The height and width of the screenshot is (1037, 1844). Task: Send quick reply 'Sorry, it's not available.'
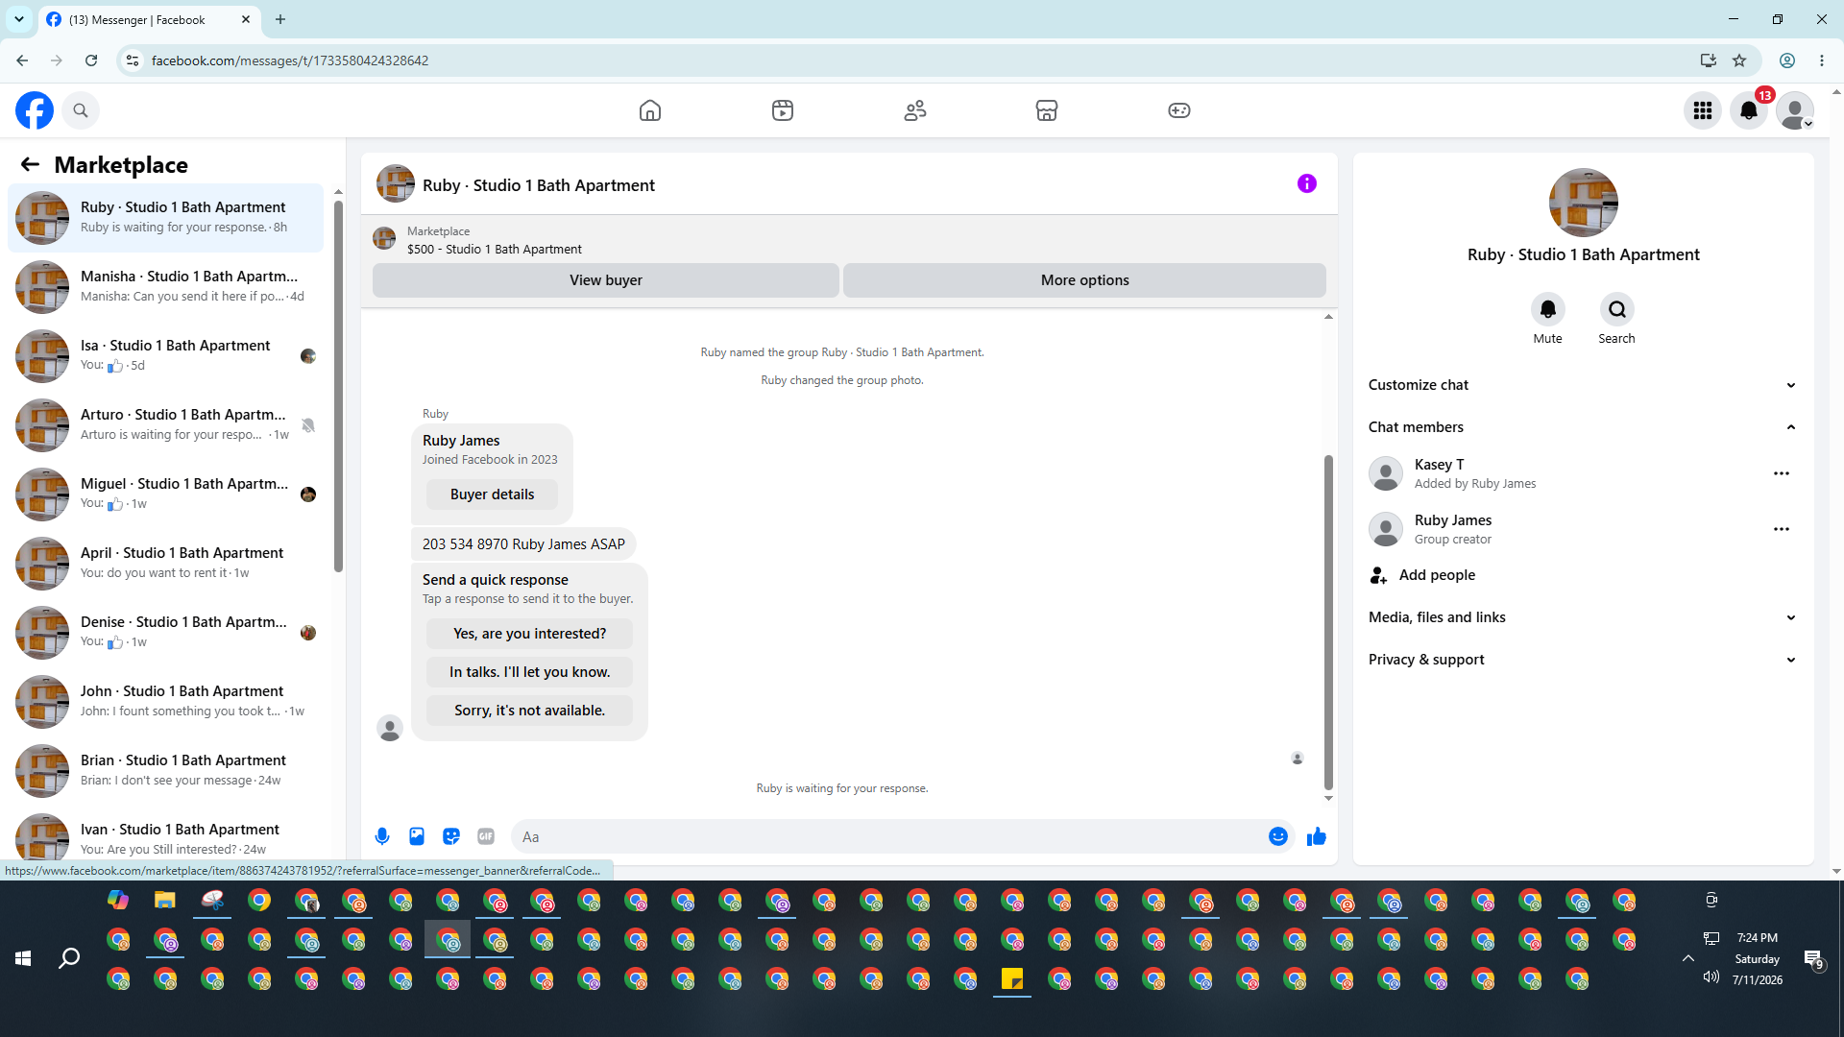[530, 711]
